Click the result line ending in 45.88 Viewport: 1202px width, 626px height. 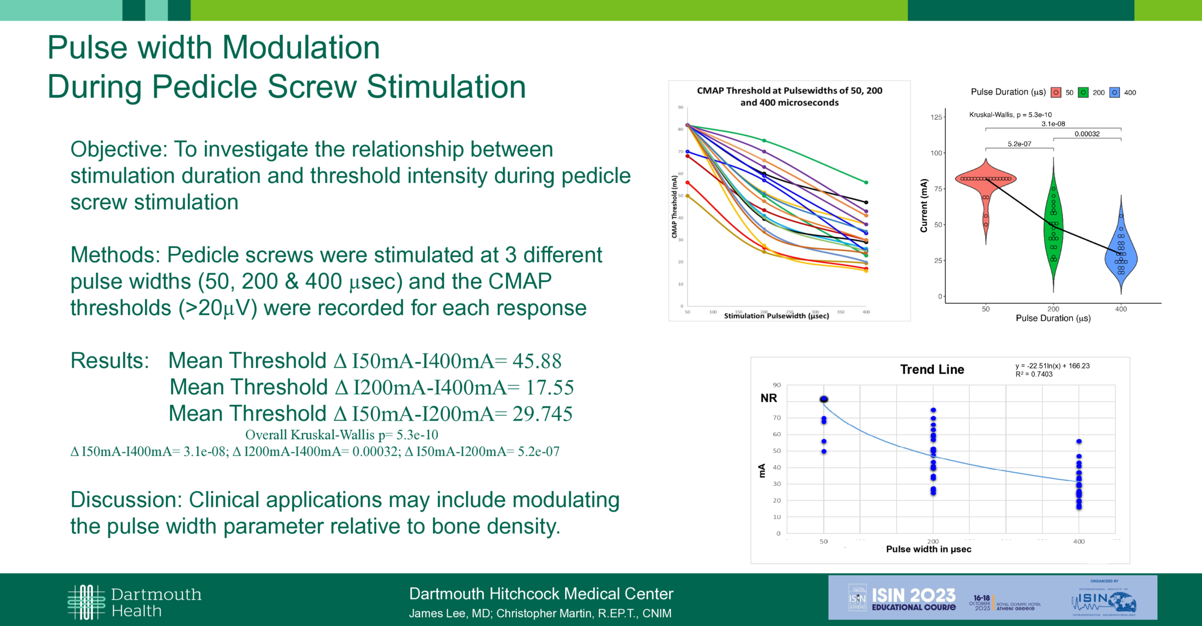365,361
